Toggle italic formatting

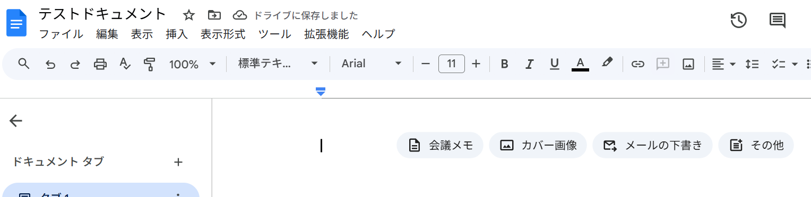pos(529,64)
